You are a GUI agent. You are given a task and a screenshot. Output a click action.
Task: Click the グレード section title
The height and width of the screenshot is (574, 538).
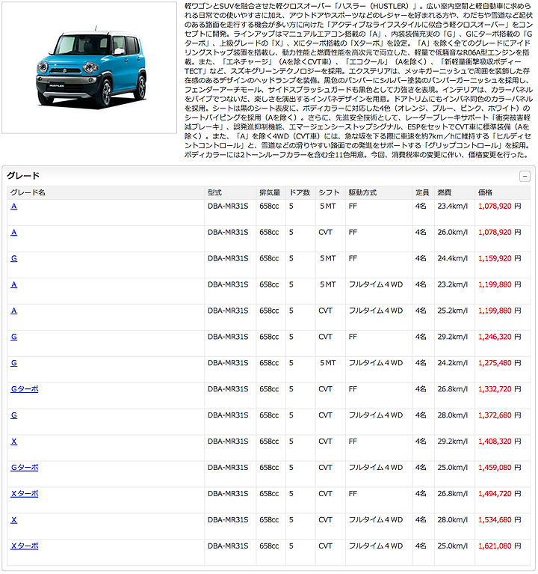point(23,176)
